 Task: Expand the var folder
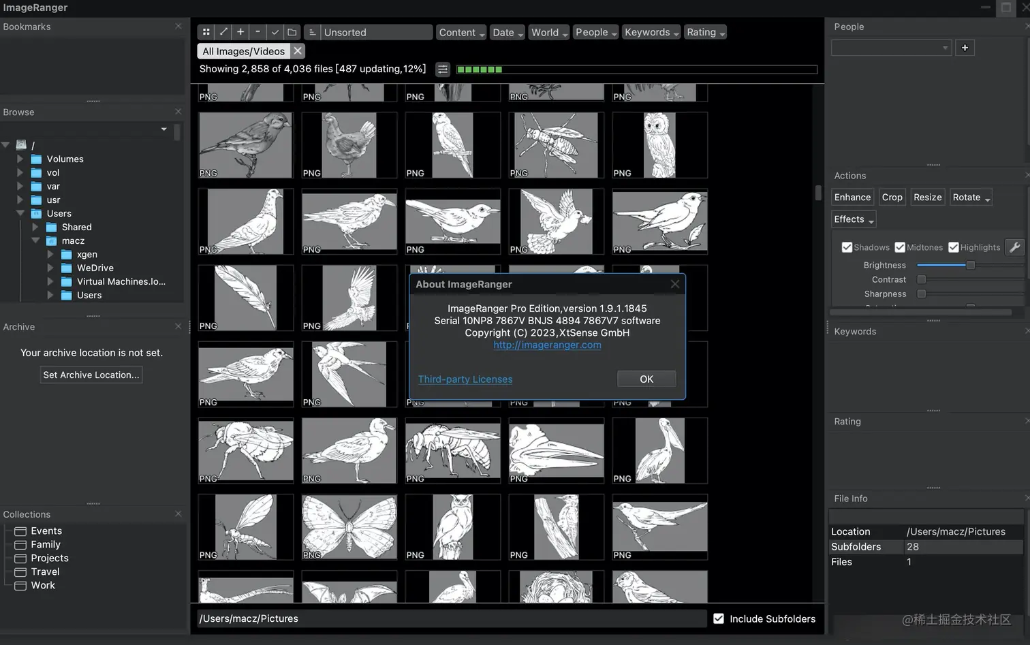click(20, 186)
